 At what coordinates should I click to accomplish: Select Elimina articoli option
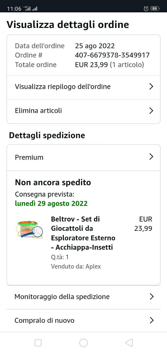[x=39, y=111]
